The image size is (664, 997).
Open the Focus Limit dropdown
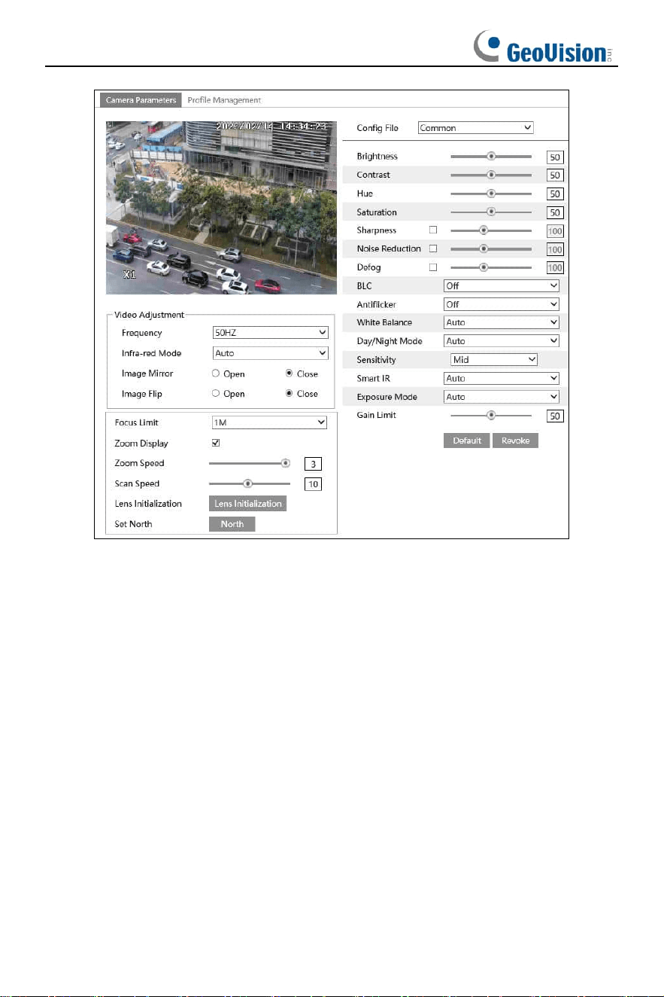(270, 422)
